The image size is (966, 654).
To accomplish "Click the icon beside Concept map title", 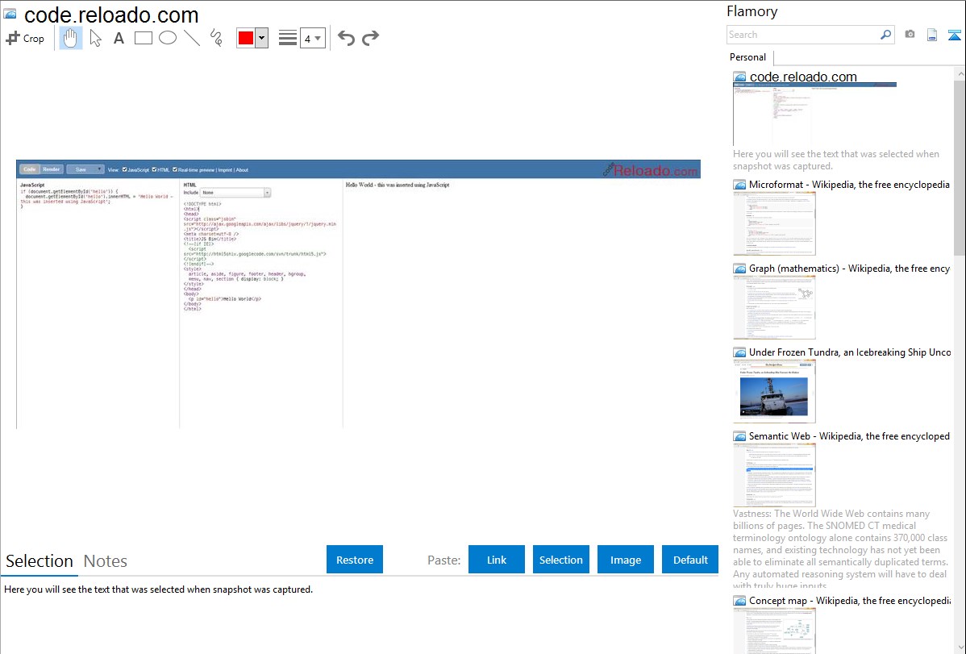I will 739,601.
